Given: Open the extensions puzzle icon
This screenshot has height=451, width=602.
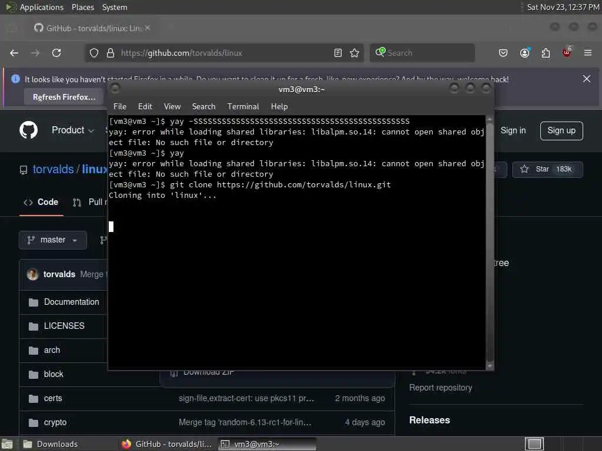Looking at the screenshot, I should (x=546, y=53).
